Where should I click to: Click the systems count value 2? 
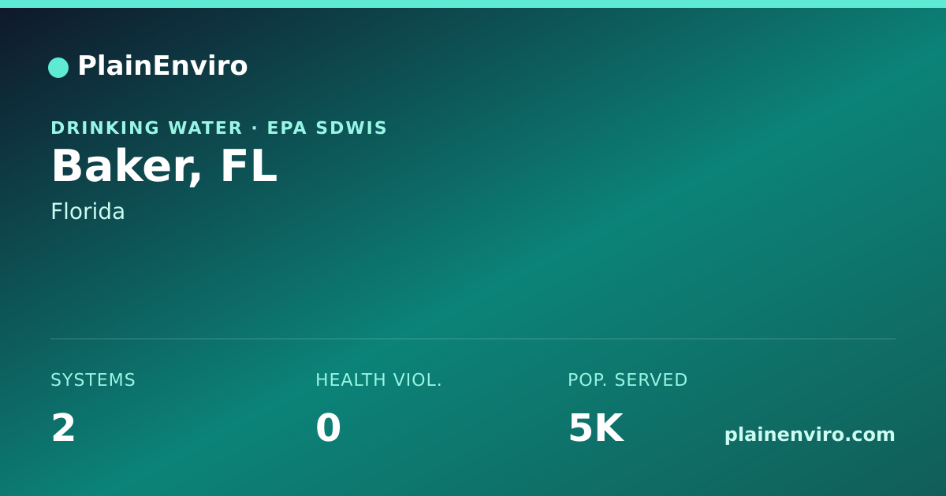[x=63, y=428]
